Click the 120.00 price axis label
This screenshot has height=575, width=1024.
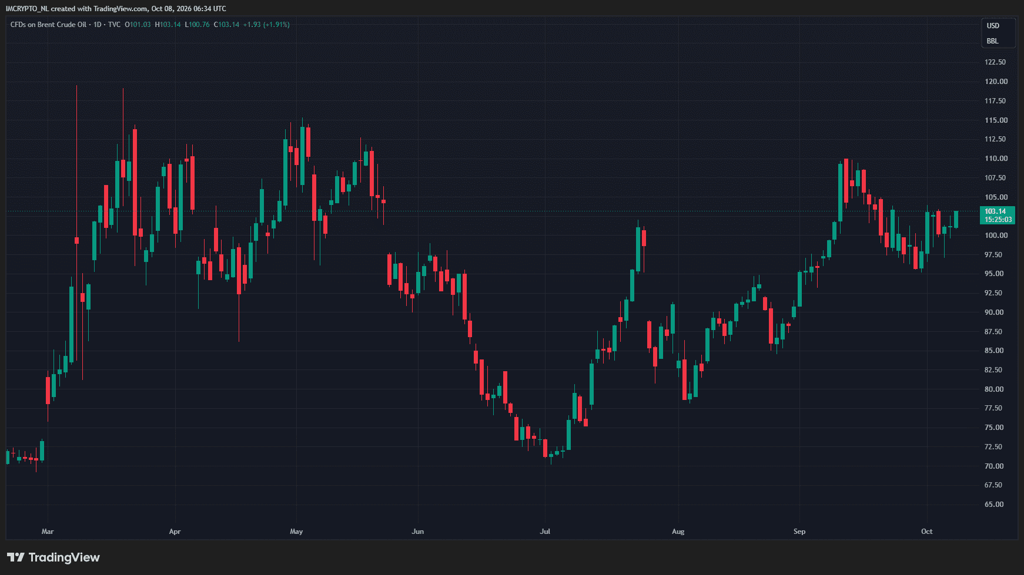point(996,82)
